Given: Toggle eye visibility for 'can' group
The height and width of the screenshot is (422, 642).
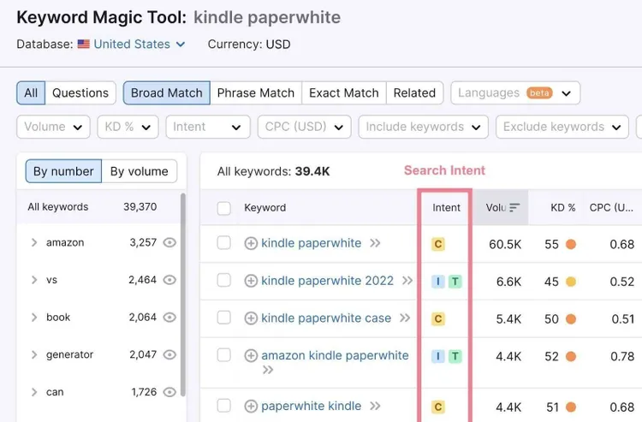Looking at the screenshot, I should (x=169, y=392).
